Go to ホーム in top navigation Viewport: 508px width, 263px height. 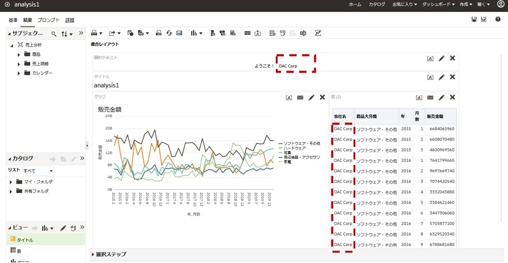click(355, 4)
